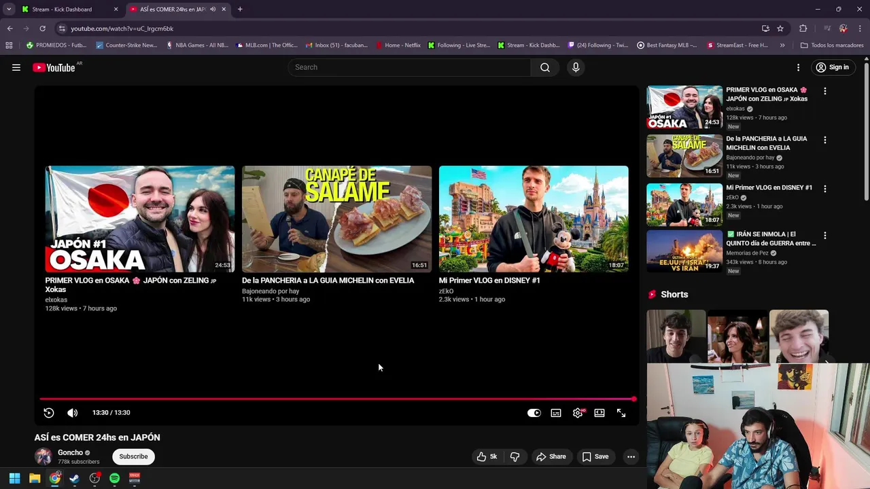Open the YouTube hamburger guide menu
Screen dimensions: 870x489
pos(16,67)
